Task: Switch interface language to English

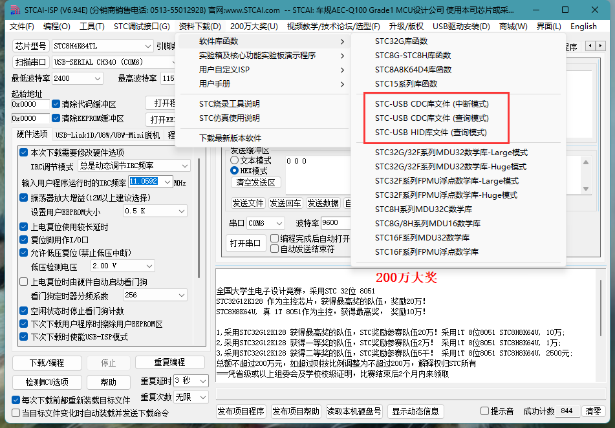Action: tap(583, 27)
